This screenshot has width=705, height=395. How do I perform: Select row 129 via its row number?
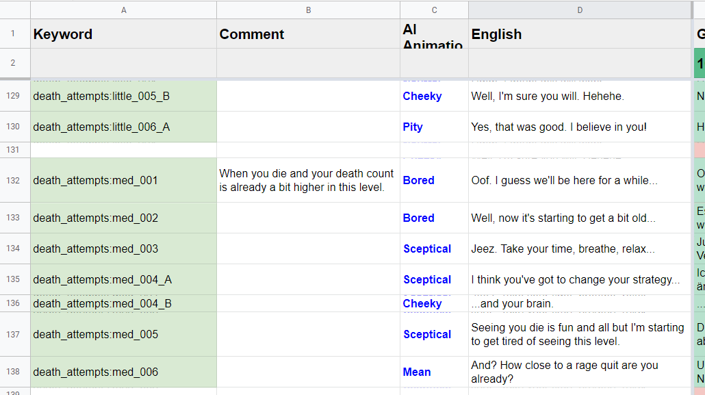[14, 97]
